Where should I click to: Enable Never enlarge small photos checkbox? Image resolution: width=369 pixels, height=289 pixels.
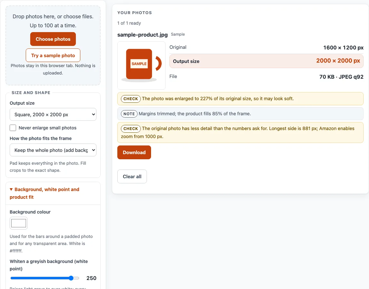13,128
